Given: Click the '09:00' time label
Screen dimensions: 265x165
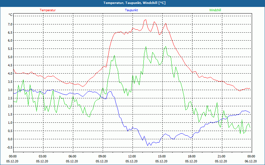Looking at the screenshot, I should (102, 156).
